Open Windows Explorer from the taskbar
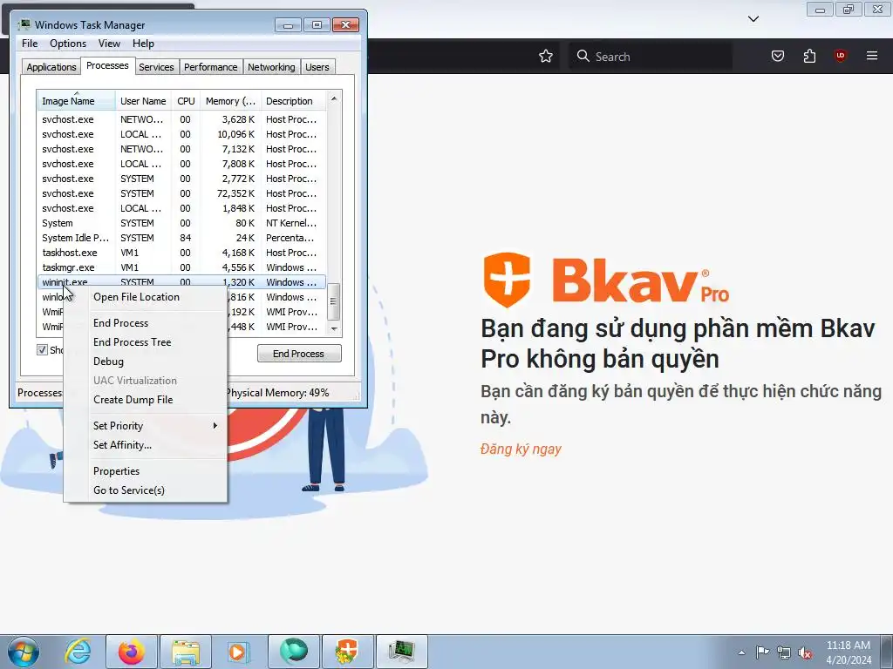This screenshot has width=893, height=669. [x=186, y=652]
